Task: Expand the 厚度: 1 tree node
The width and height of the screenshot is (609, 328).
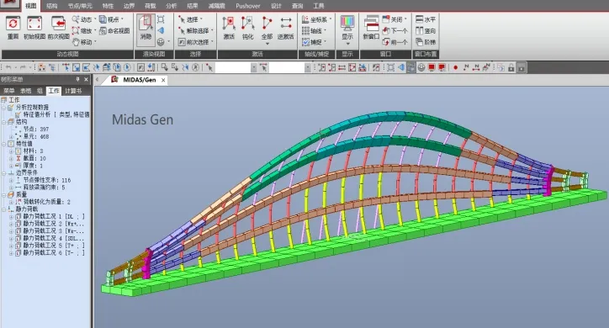Action: (11, 166)
